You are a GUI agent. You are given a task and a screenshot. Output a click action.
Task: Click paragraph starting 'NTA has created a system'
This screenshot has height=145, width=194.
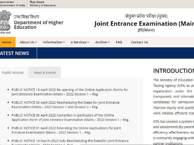[x=174, y=132]
